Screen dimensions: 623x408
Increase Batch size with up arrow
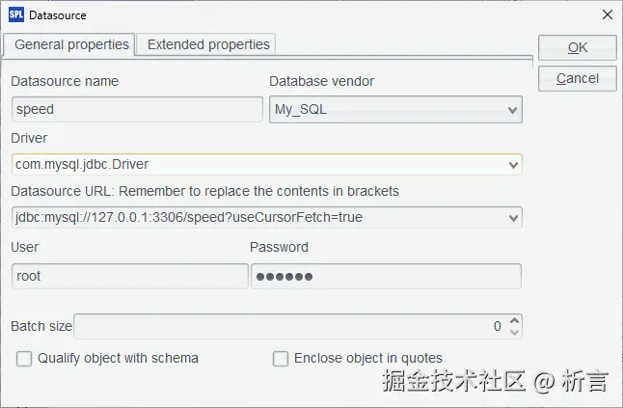[x=515, y=320]
